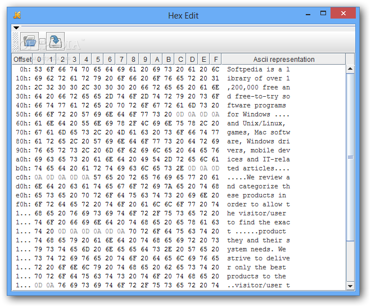This screenshot has height=307, width=371.
Task: Click hex byte 54 in row a0h
Action: pos(156,159)
